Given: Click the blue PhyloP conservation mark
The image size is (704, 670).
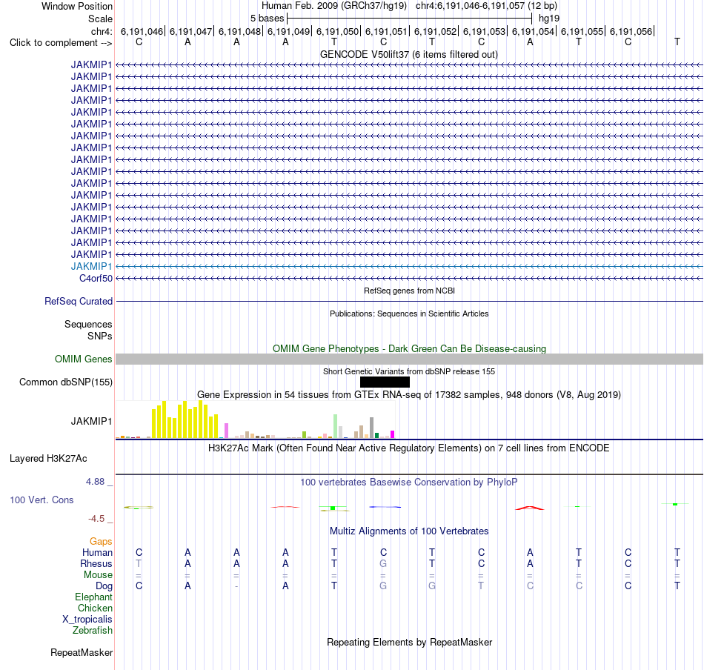Looking at the screenshot, I should (x=385, y=507).
